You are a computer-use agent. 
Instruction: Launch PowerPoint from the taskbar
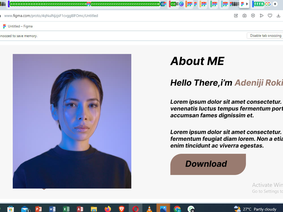pyautogui.click(x=38, y=209)
